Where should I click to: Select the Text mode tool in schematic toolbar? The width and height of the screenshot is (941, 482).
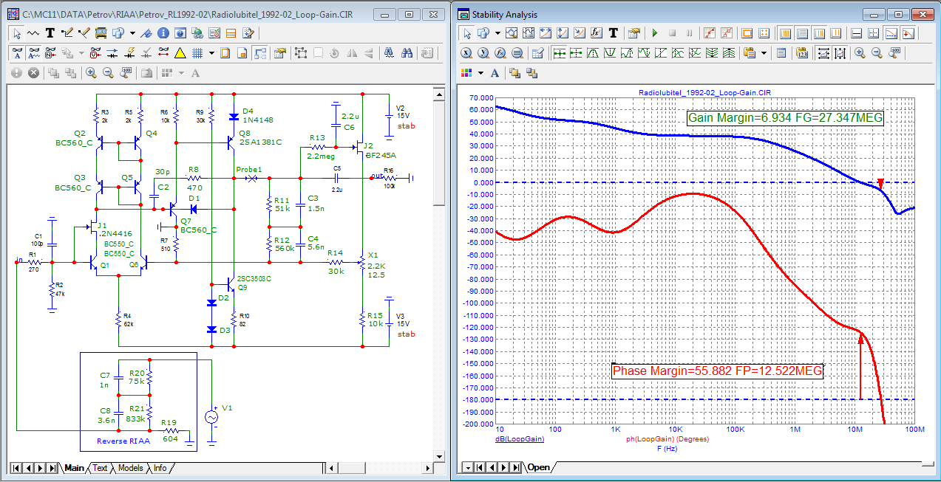pos(50,32)
